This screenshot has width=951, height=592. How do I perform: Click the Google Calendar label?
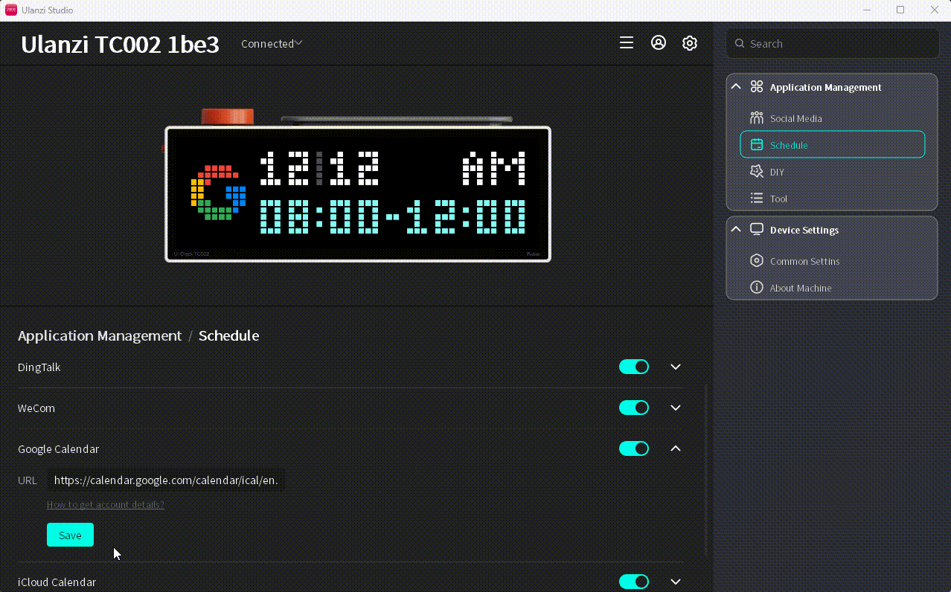pyautogui.click(x=58, y=449)
